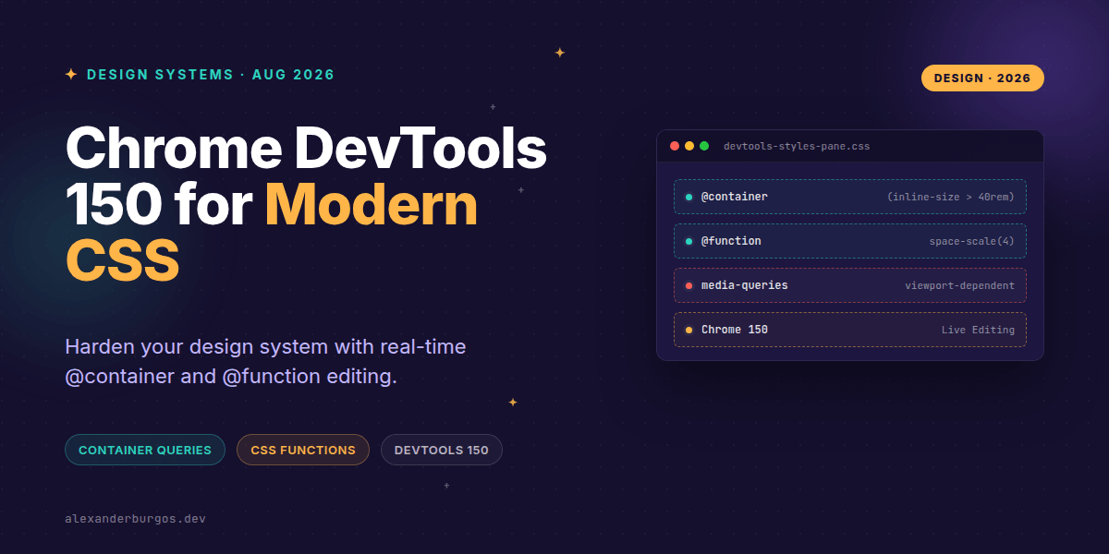The height and width of the screenshot is (554, 1109).
Task: Click the space-scale(4) value
Action: [x=972, y=241]
